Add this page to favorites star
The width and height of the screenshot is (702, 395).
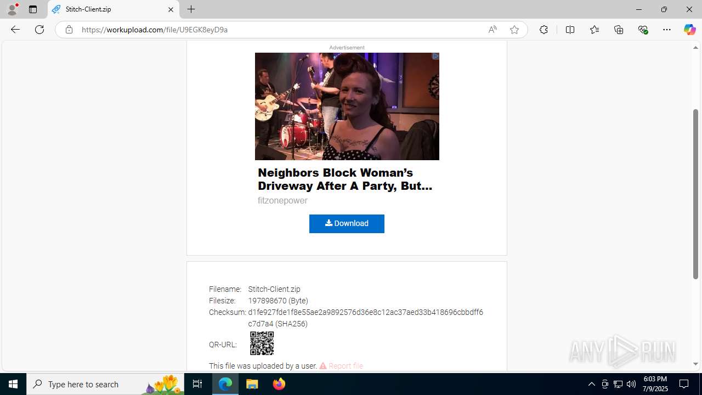[x=514, y=30]
